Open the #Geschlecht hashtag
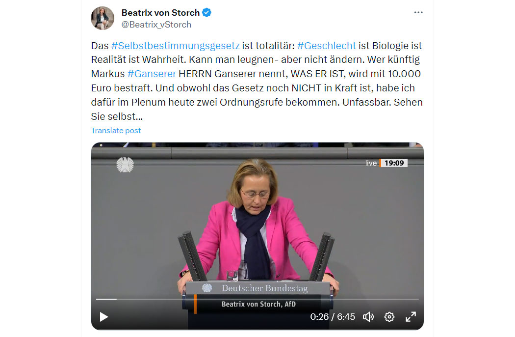Viewport: 515px width, 337px height. (327, 45)
